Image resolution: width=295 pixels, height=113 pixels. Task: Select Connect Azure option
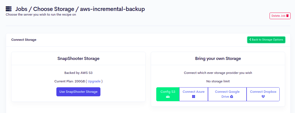[193, 94]
